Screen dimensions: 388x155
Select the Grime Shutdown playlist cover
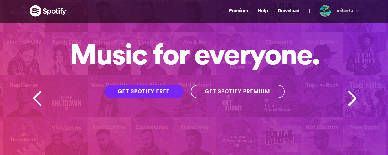click(x=67, y=96)
